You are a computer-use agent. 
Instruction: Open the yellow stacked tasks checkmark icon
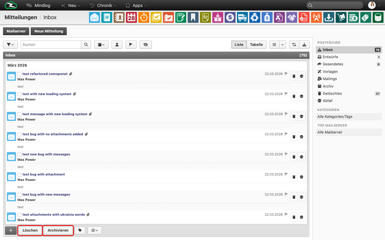(156, 17)
